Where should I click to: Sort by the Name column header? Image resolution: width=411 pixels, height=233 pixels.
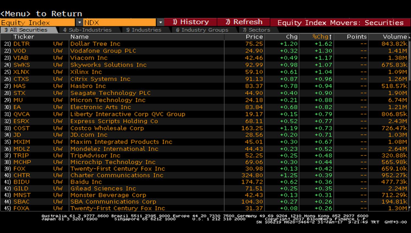79,37
